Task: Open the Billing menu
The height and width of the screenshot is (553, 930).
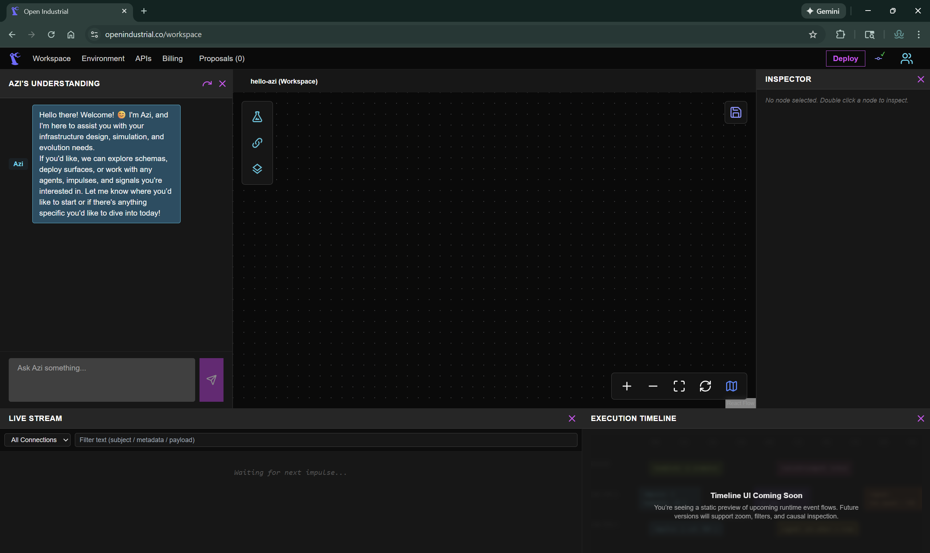Action: [x=172, y=59]
